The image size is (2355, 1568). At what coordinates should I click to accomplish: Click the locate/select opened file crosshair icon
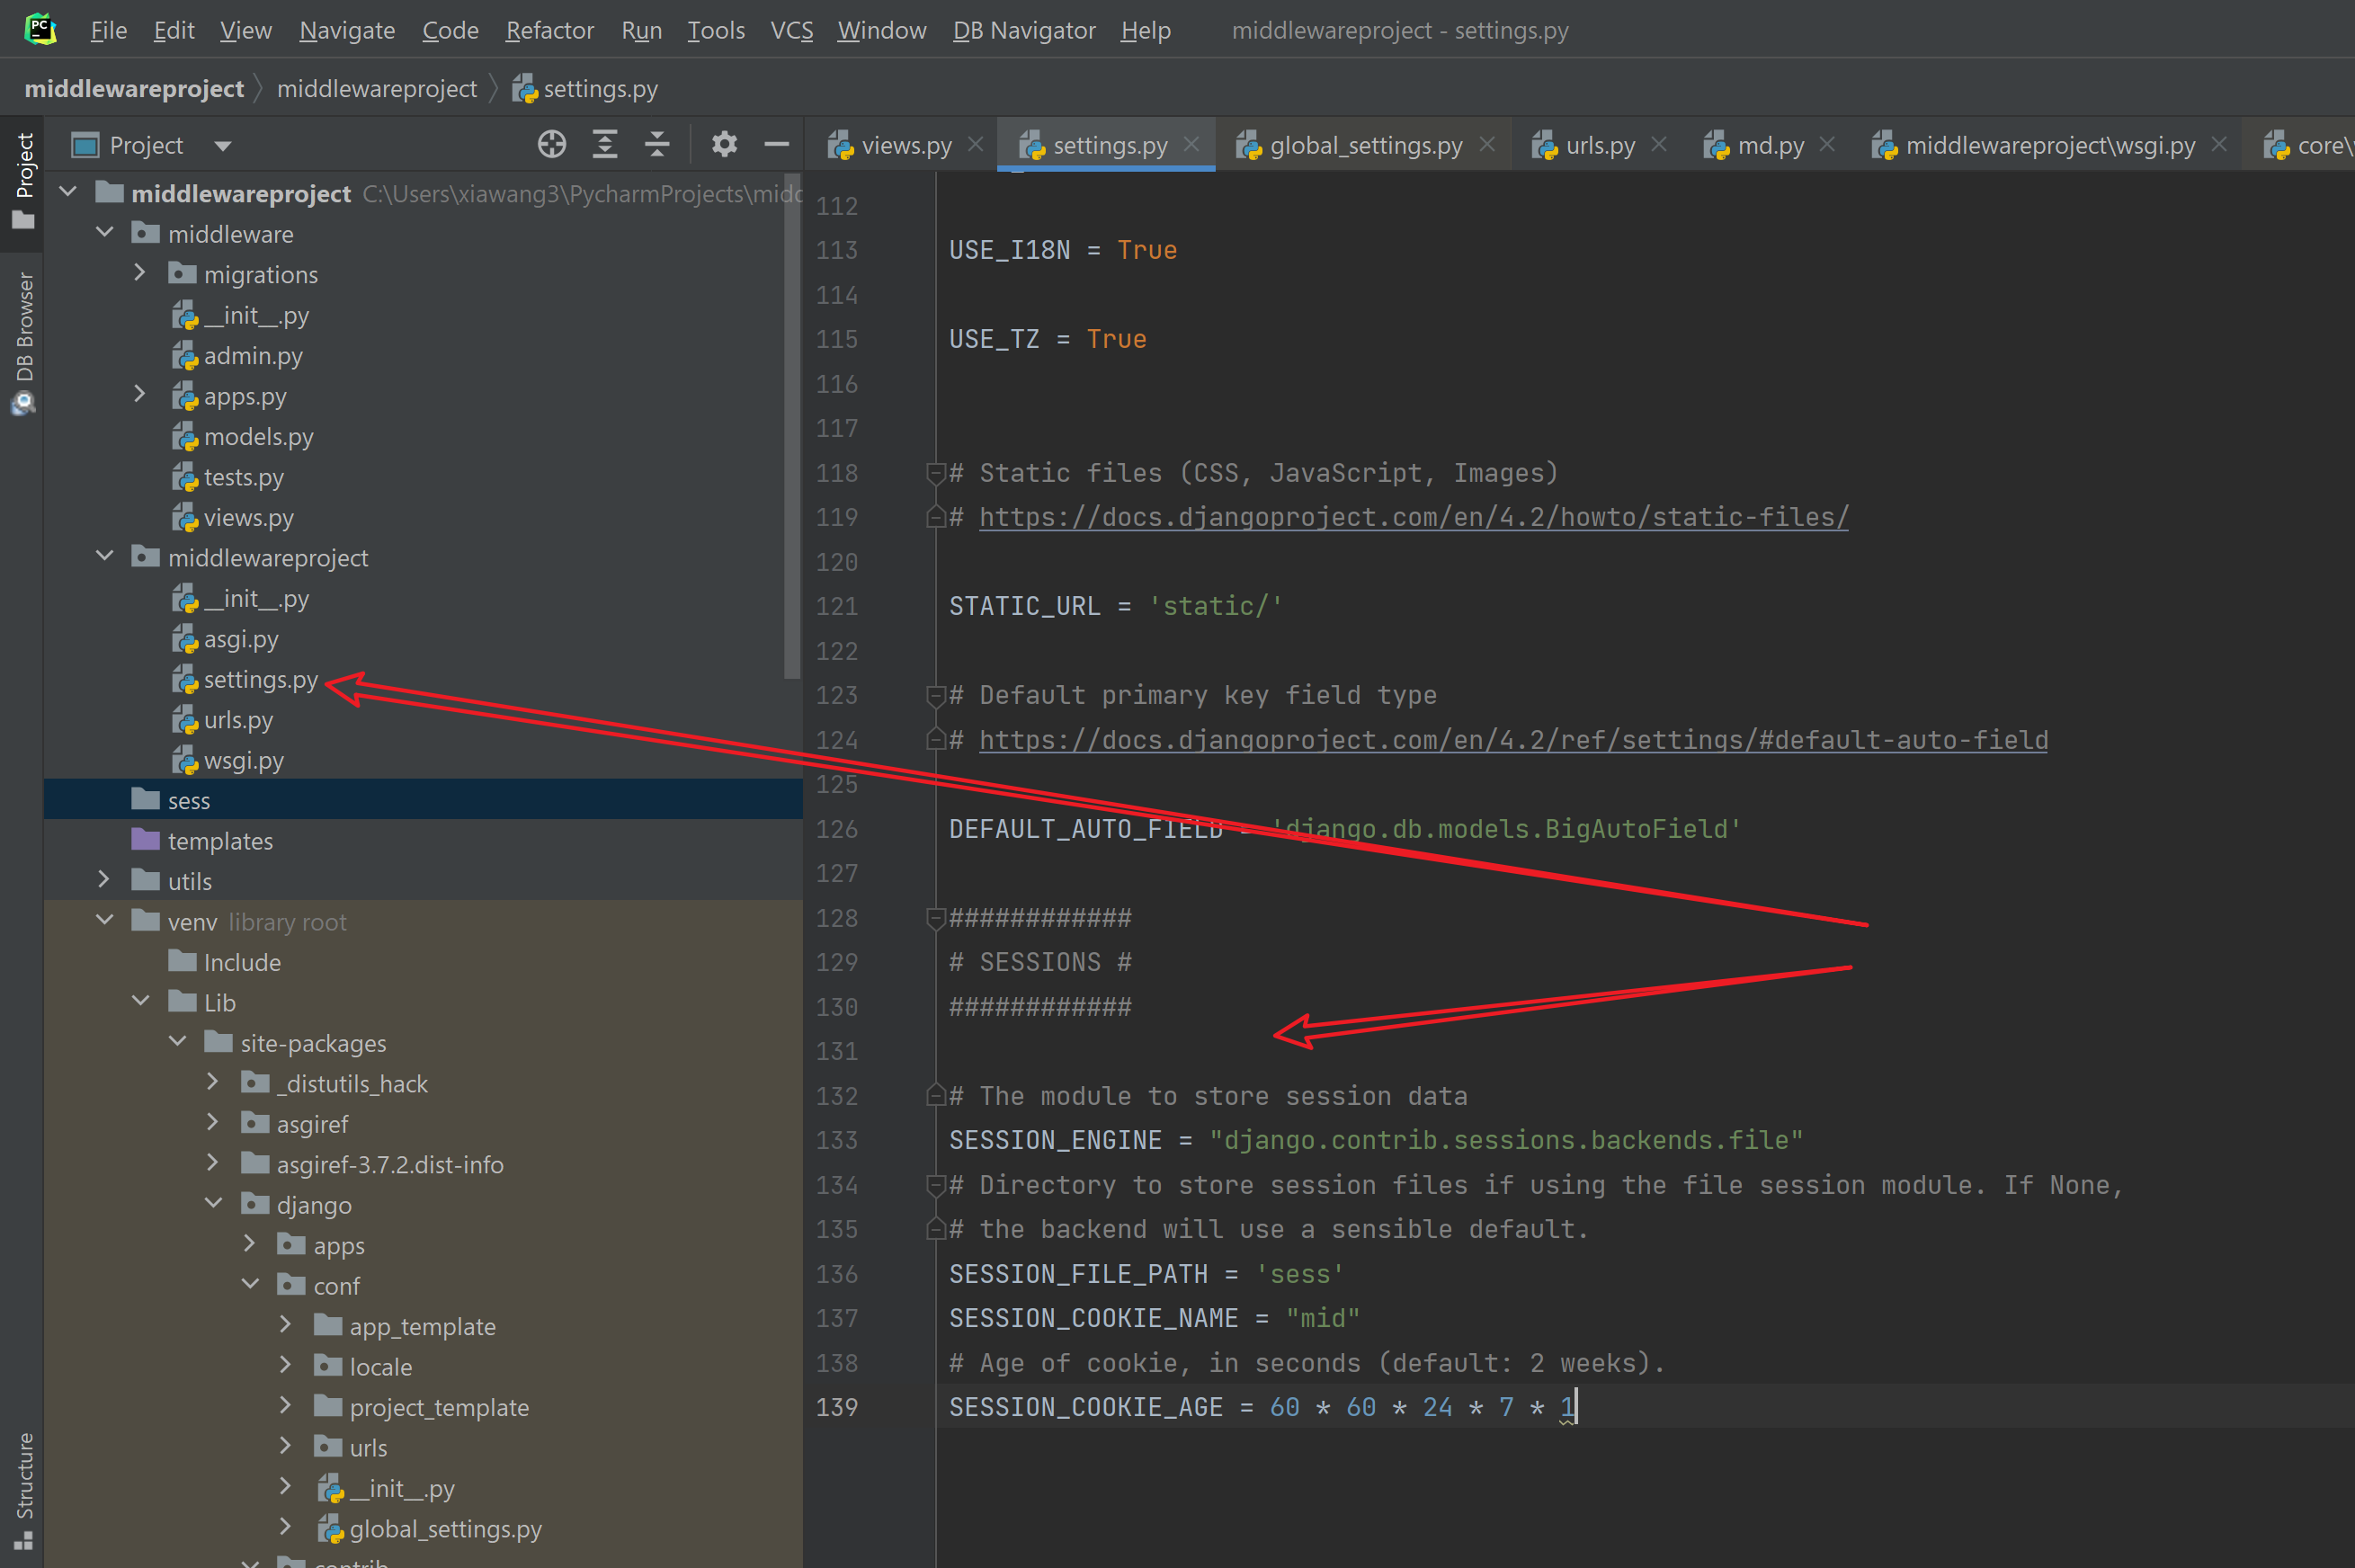551,145
